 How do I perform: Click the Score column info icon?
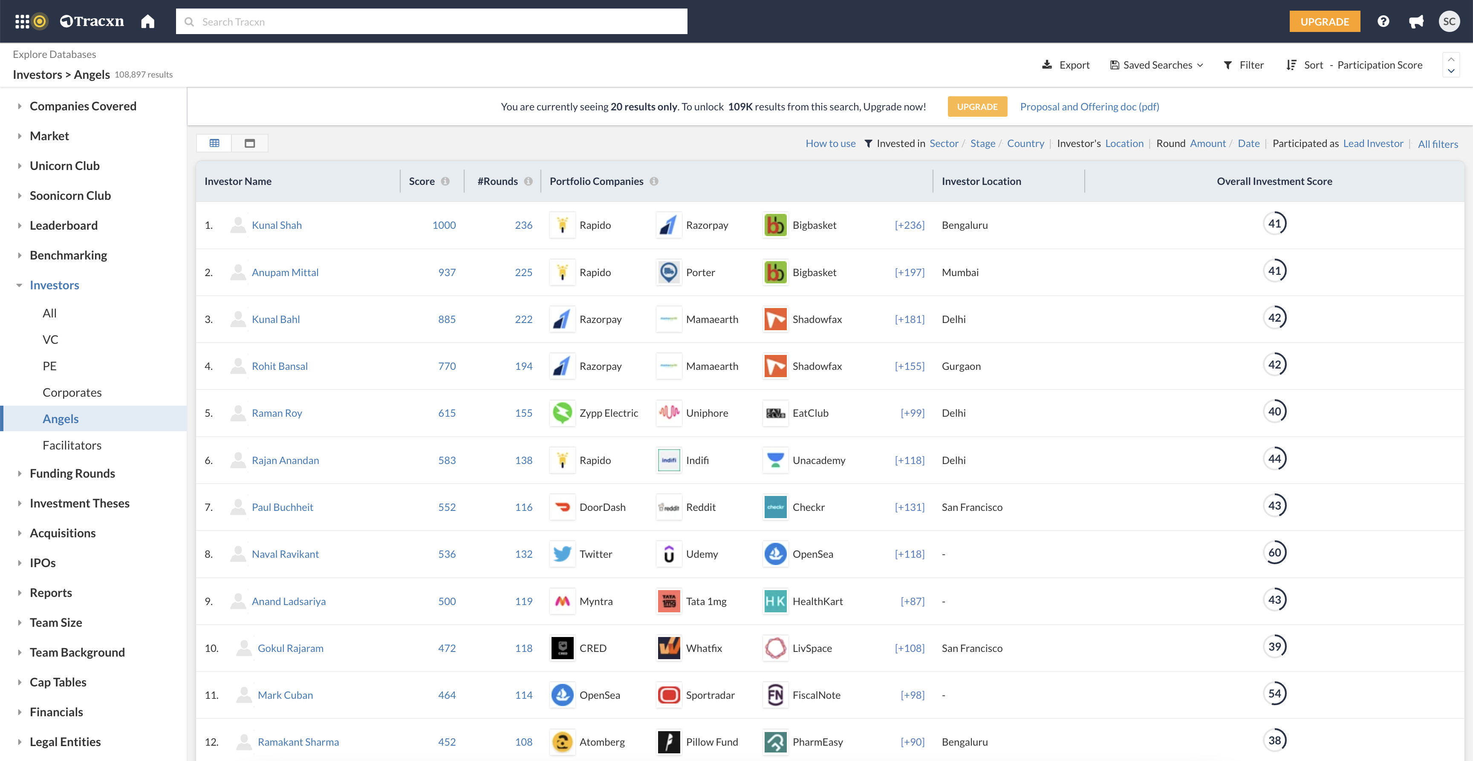[x=445, y=181]
